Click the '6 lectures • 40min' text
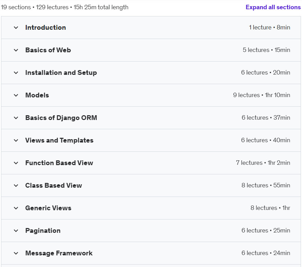Image resolution: width=302 pixels, height=267 pixels. (x=266, y=140)
